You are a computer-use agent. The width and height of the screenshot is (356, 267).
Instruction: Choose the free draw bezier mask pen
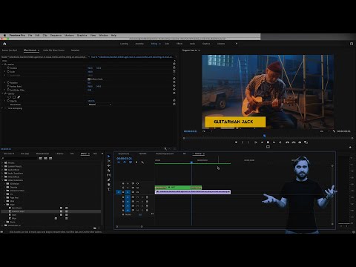point(19,97)
